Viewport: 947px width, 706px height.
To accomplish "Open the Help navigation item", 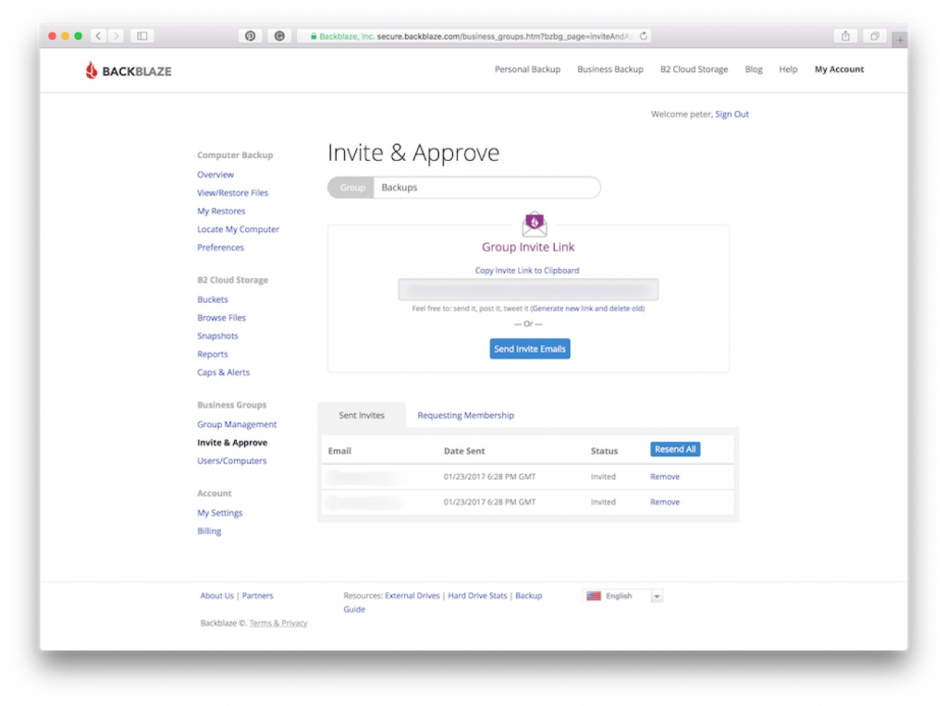I will pyautogui.click(x=788, y=69).
